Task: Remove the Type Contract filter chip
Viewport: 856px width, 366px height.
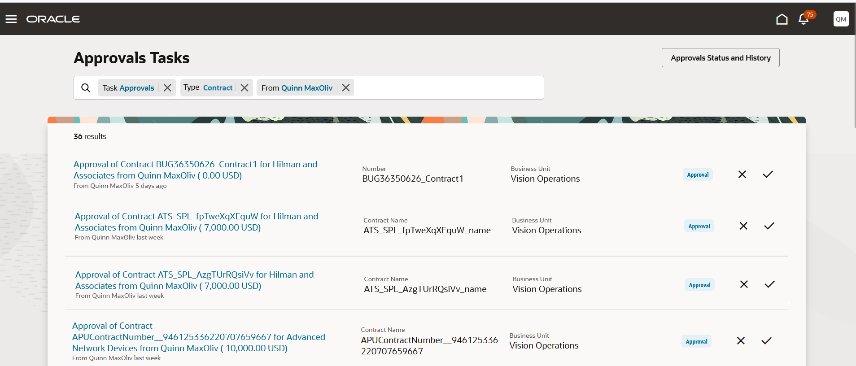Action: (245, 87)
